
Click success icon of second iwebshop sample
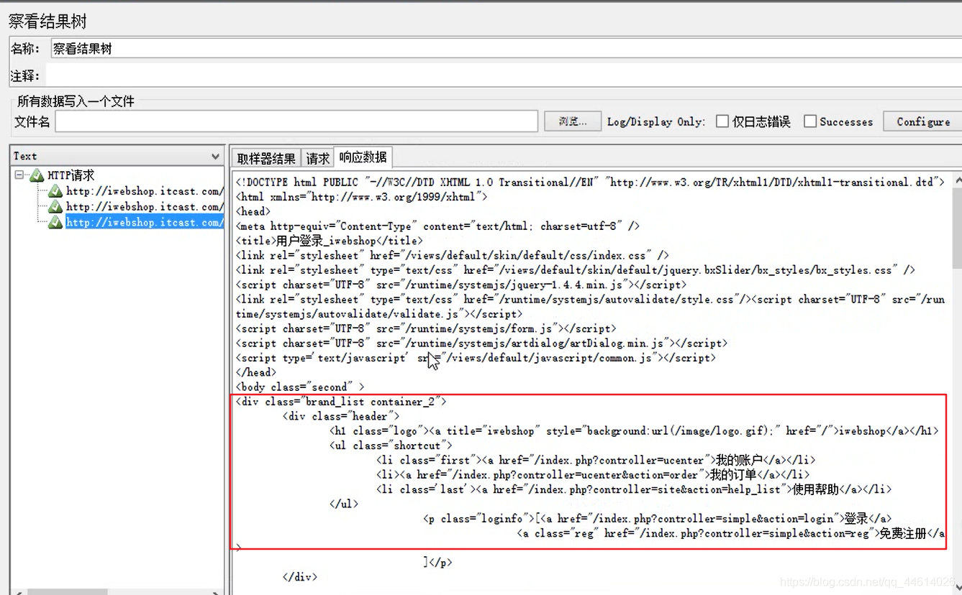[x=55, y=207]
